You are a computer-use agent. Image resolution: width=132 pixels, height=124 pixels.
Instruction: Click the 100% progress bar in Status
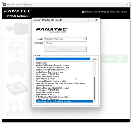(x=63, y=59)
